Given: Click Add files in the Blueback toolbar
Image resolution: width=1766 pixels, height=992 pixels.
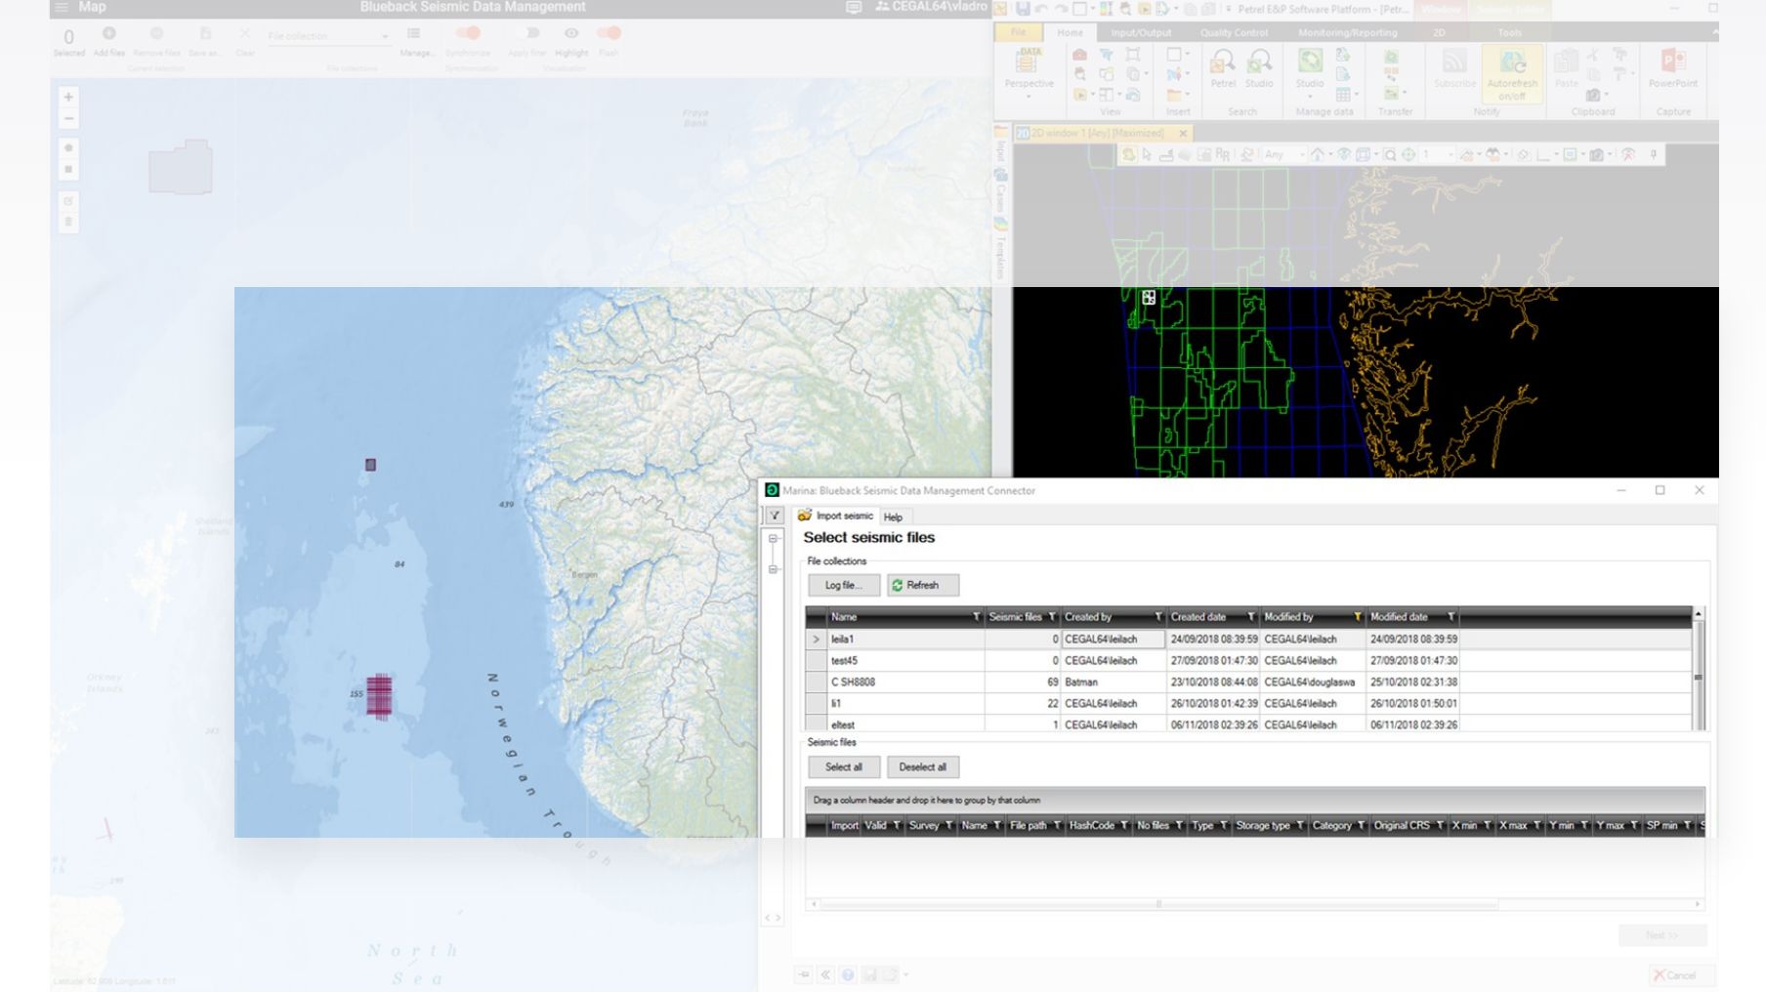Looking at the screenshot, I should (x=108, y=41).
